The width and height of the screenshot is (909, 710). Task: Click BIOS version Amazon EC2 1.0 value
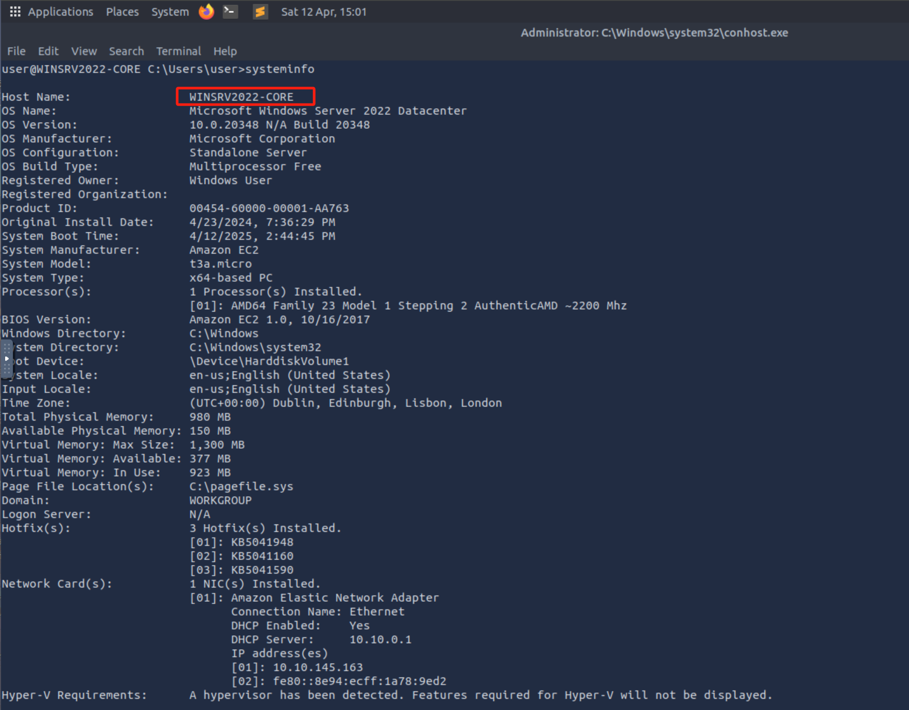point(280,319)
